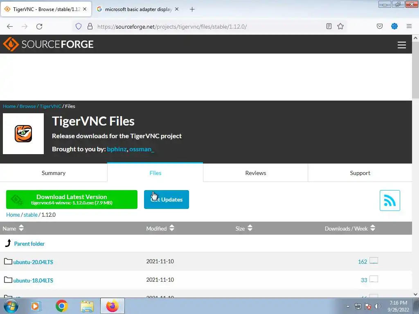Open the Pocket save icon

point(379,26)
